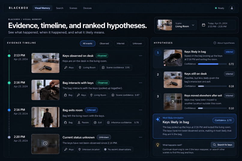Select the No recent observations tag
The width and height of the screenshot is (242, 161).
coord(118,149)
